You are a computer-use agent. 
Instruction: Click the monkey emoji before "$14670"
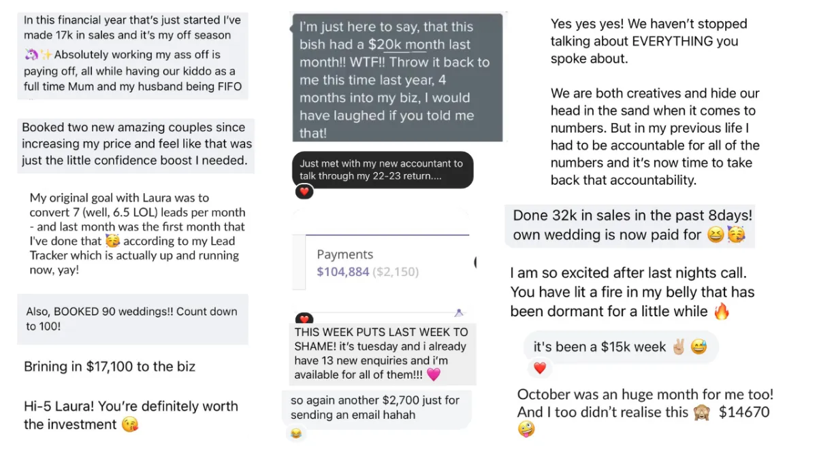[701, 412]
